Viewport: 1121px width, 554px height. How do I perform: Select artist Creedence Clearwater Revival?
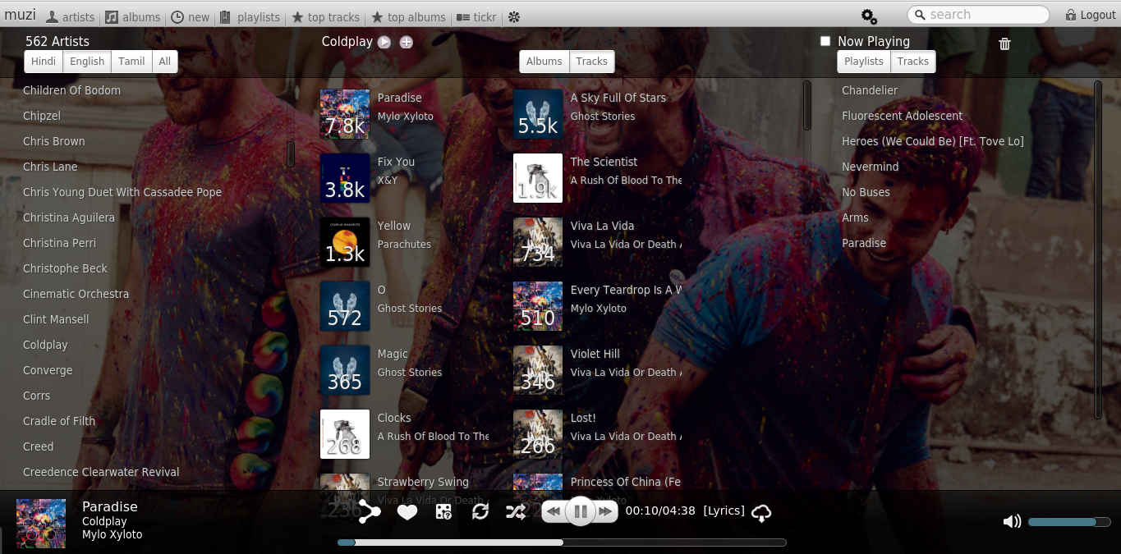[x=101, y=472]
